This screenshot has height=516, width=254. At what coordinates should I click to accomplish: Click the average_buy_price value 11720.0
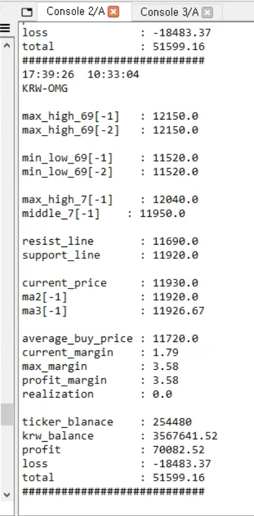[x=176, y=338]
